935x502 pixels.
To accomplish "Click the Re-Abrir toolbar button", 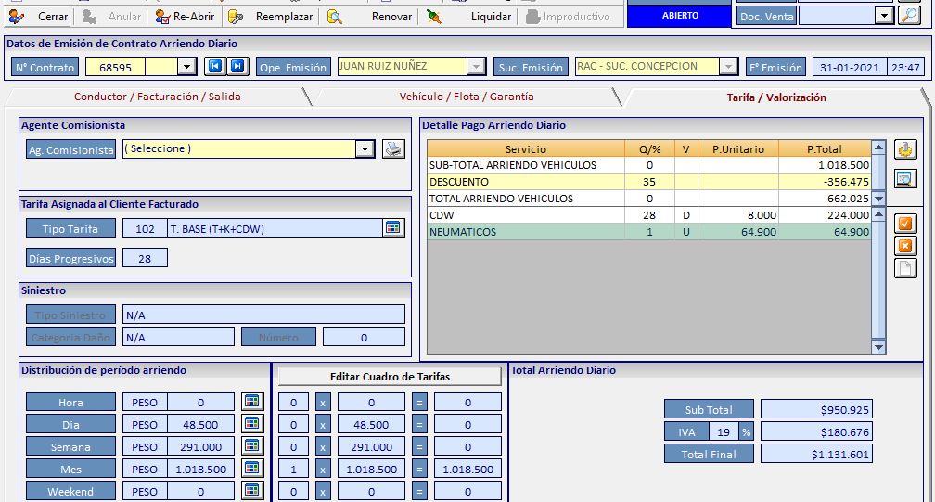I will [x=185, y=17].
